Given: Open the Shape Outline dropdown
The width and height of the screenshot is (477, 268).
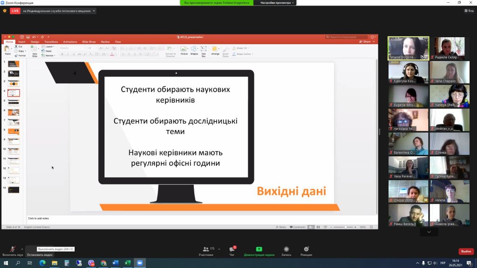Looking at the screenshot, I should coord(242,54).
